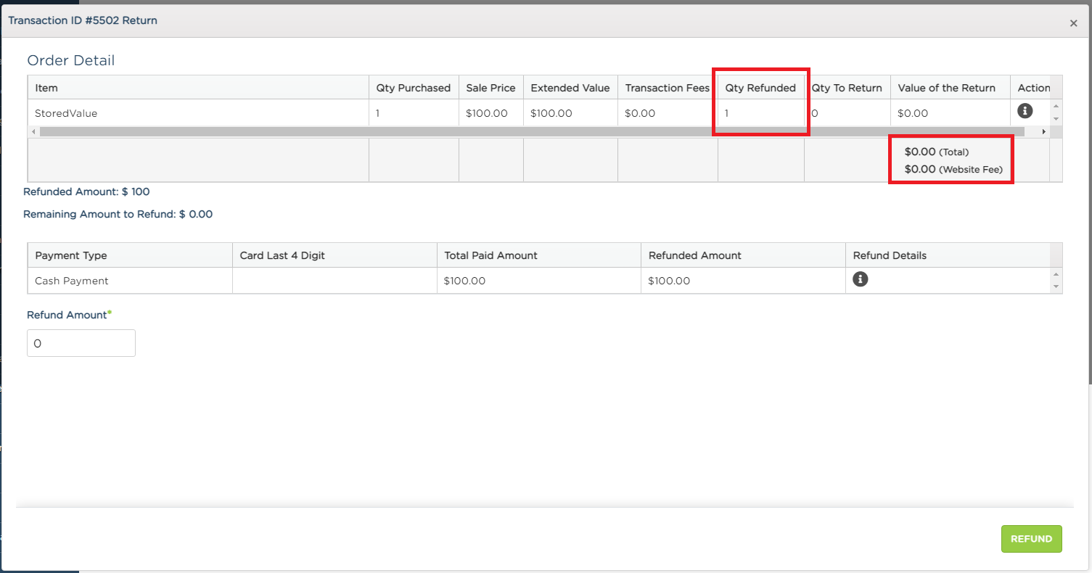Click the Sale Price column header

(x=491, y=88)
